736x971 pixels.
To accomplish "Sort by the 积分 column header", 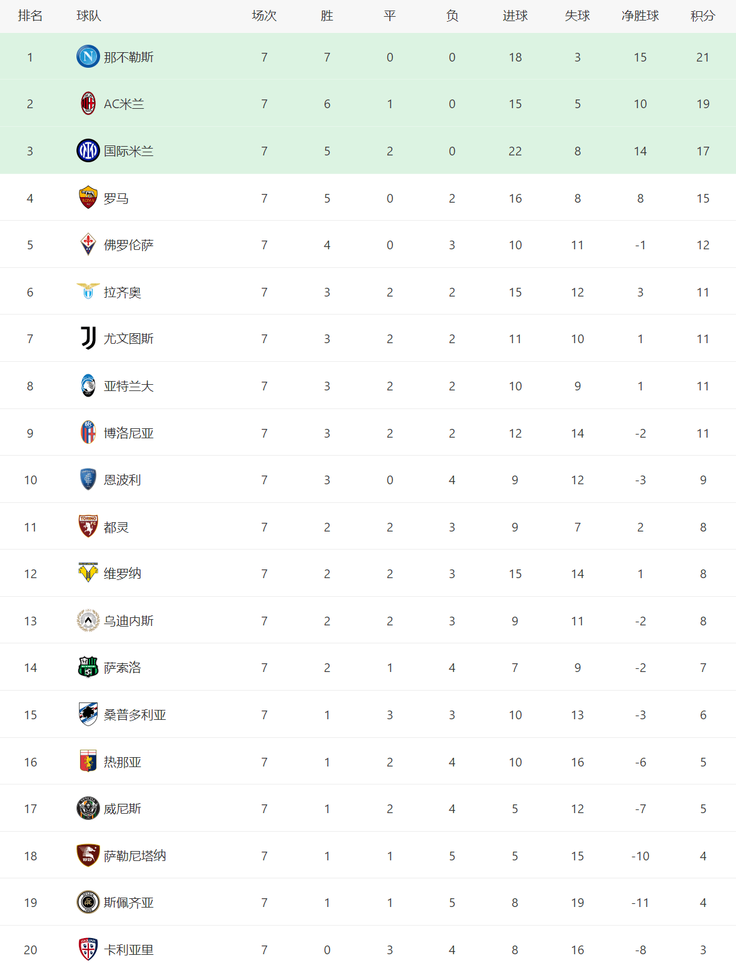I will click(703, 16).
